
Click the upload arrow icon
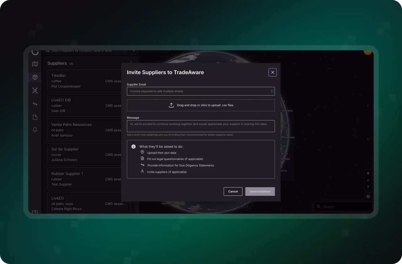171,105
